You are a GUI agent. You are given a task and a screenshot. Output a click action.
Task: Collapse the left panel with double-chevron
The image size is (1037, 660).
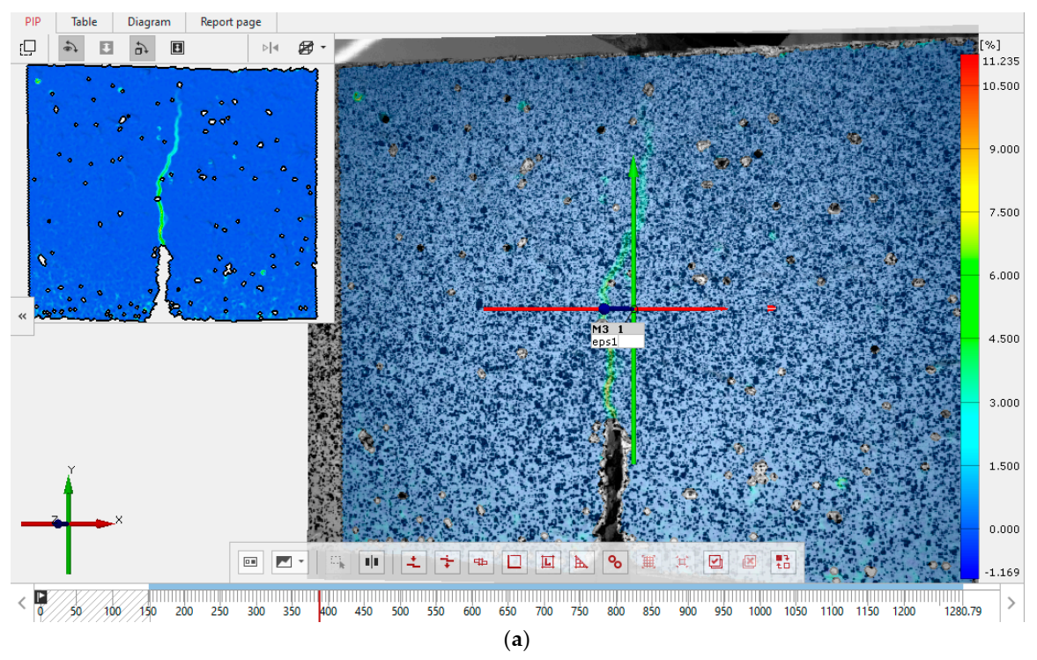[22, 315]
